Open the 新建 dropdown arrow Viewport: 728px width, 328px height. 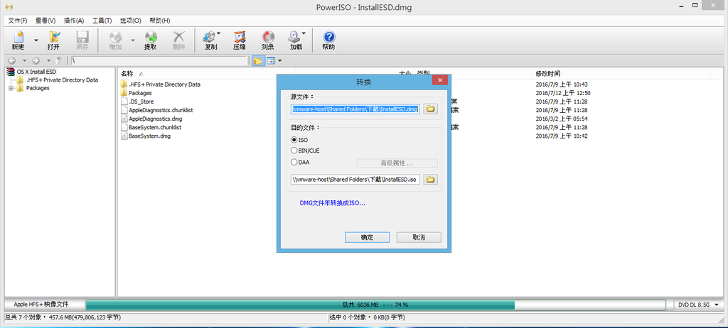coord(36,40)
